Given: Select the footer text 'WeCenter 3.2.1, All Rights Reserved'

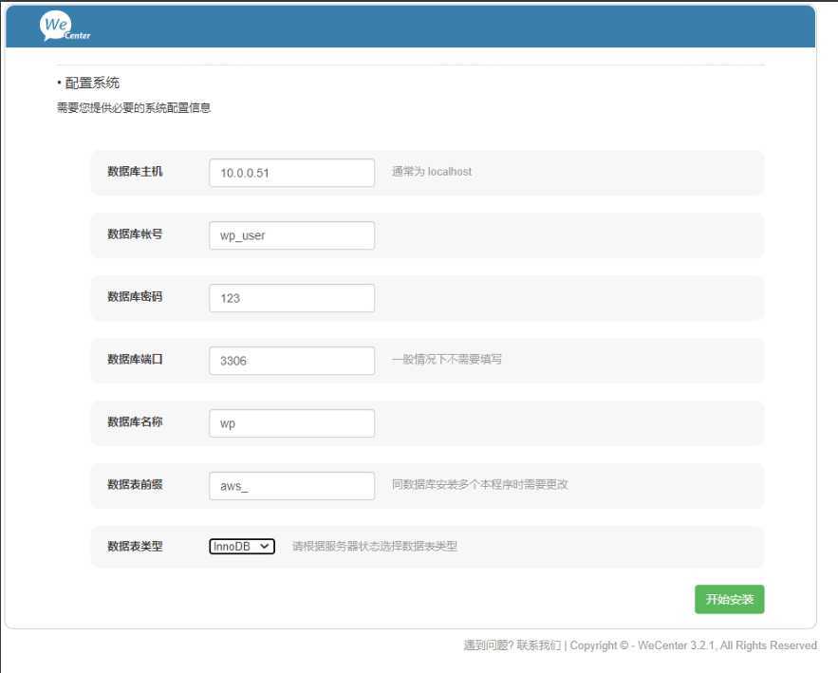Looking at the screenshot, I should tap(727, 645).
